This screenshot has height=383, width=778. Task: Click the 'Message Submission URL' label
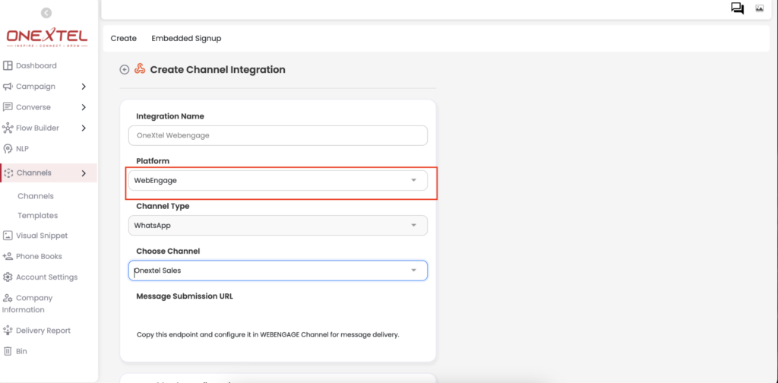[x=185, y=296]
